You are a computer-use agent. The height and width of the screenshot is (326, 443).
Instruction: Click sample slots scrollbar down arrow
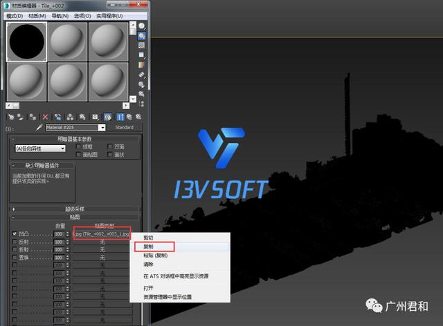coord(132,99)
